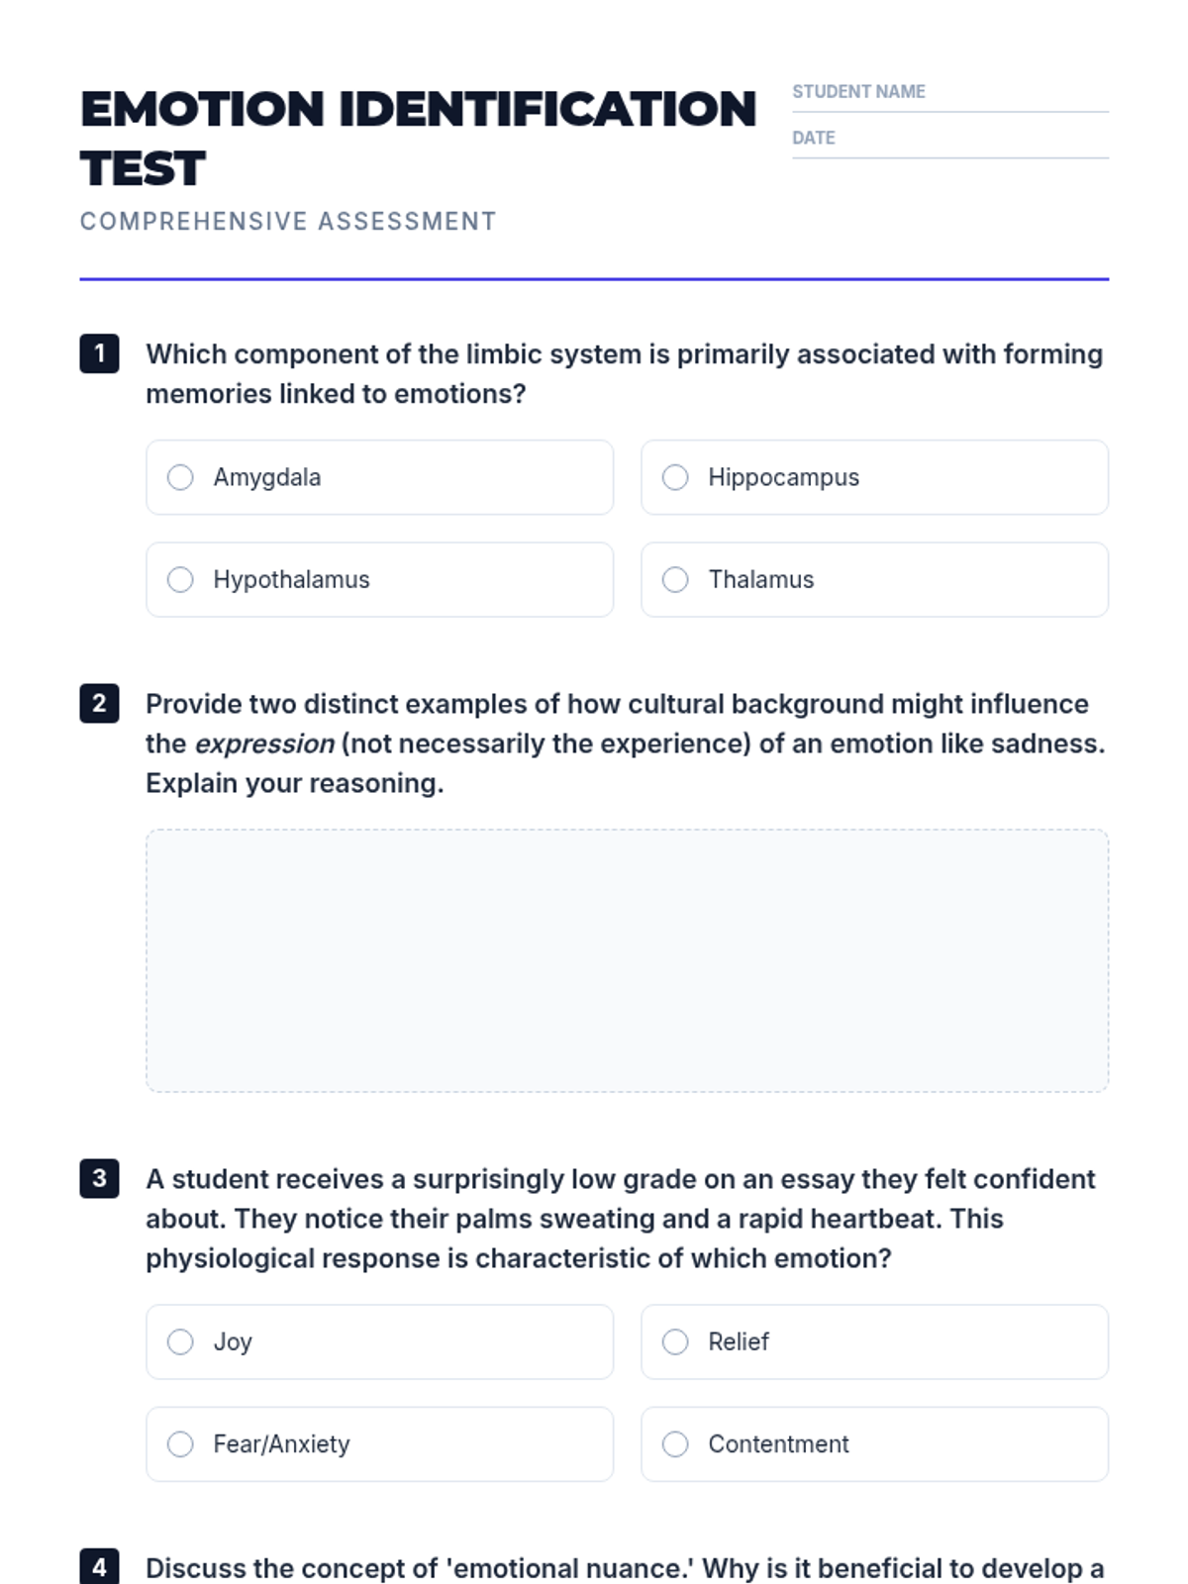Pick the Contentment option
The width and height of the screenshot is (1188, 1584).
tap(675, 1443)
